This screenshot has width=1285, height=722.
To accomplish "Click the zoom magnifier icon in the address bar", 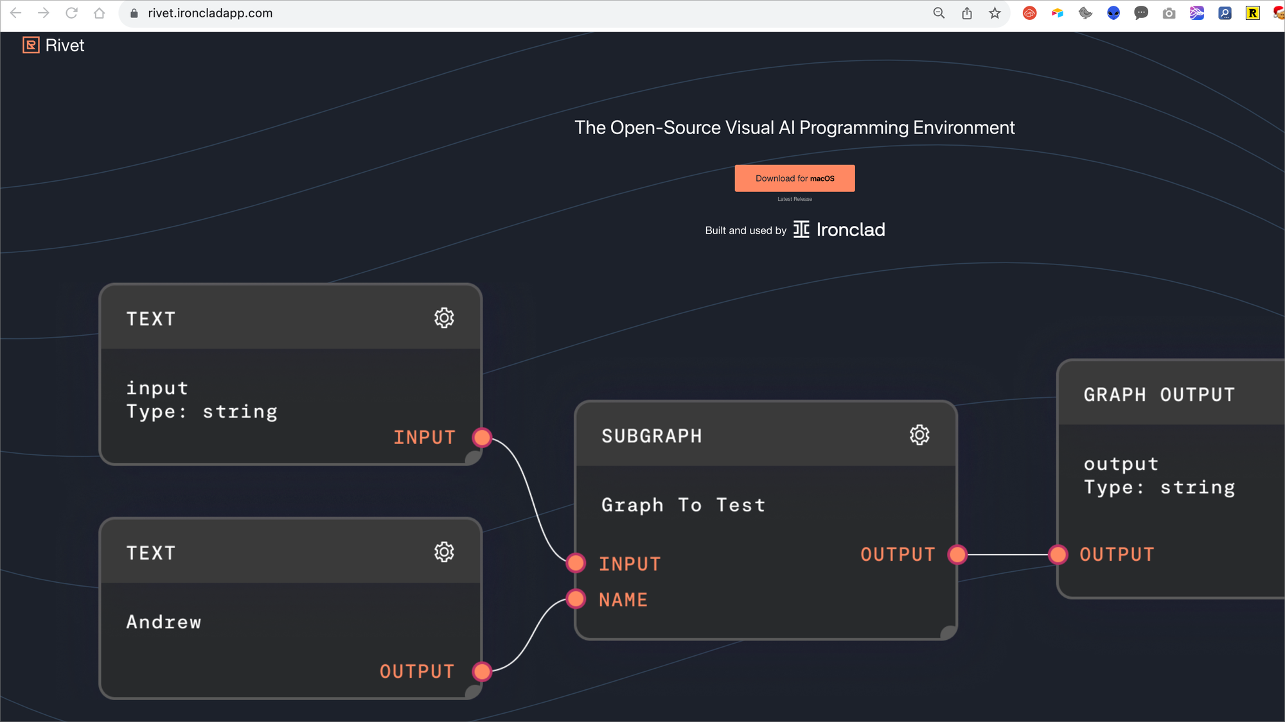I will [x=939, y=13].
